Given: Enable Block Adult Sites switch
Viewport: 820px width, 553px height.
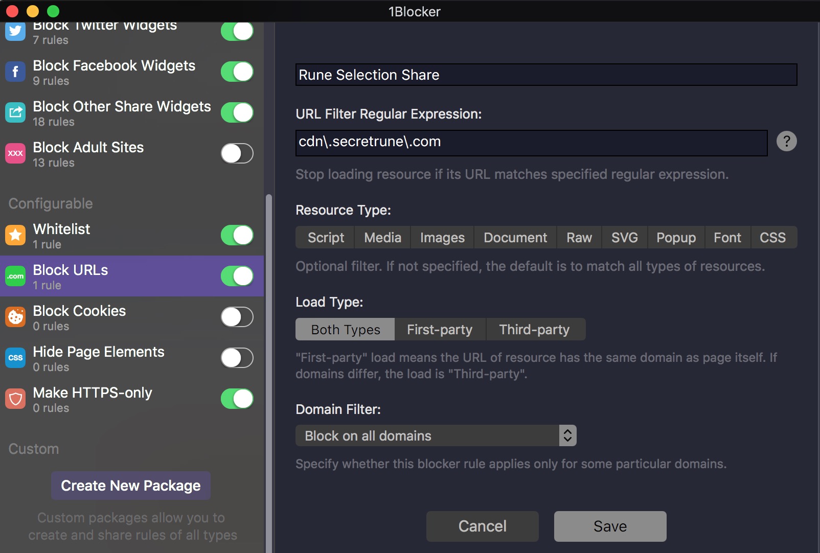Looking at the screenshot, I should pos(237,153).
